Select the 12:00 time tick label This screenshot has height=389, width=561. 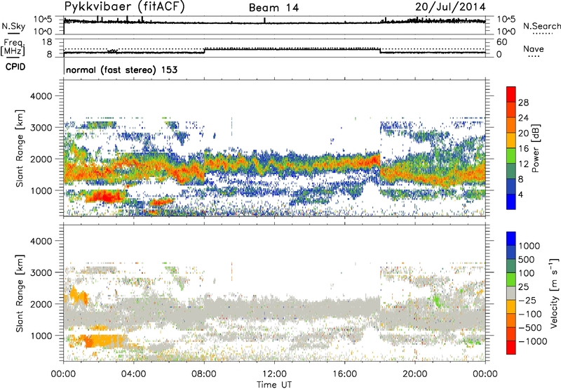[274, 374]
